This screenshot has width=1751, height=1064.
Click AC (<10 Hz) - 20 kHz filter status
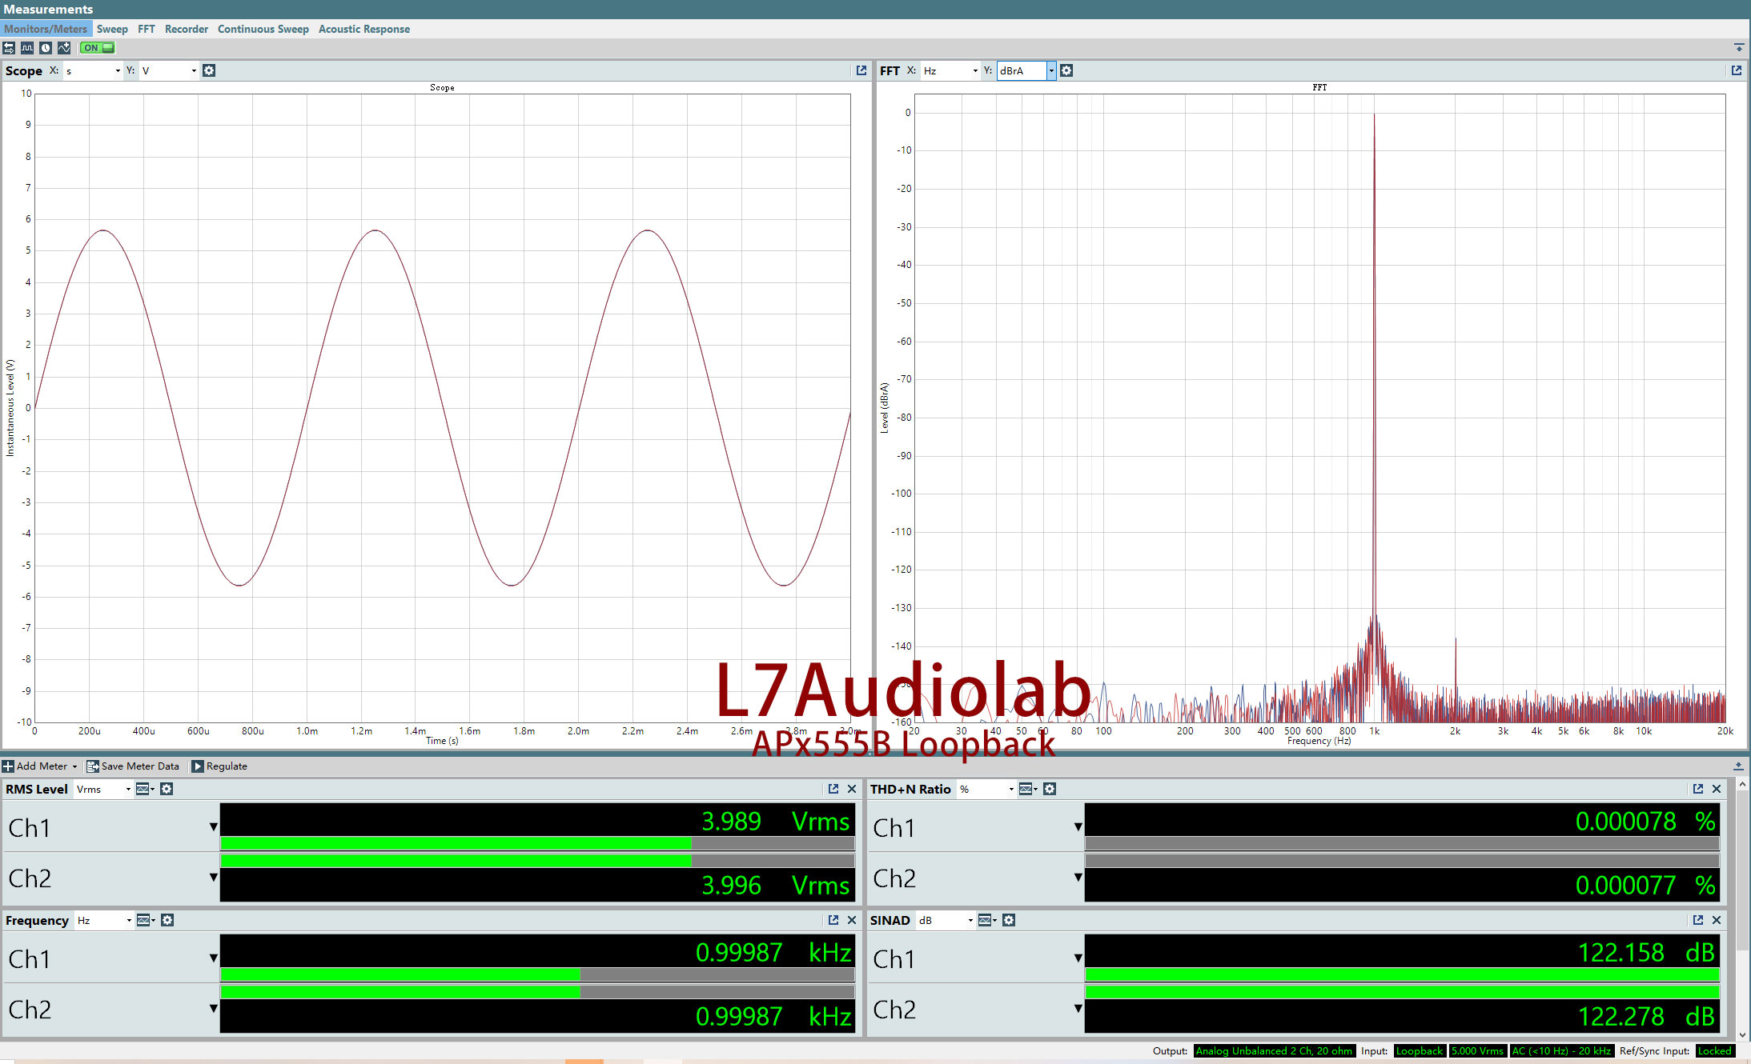1561,1051
